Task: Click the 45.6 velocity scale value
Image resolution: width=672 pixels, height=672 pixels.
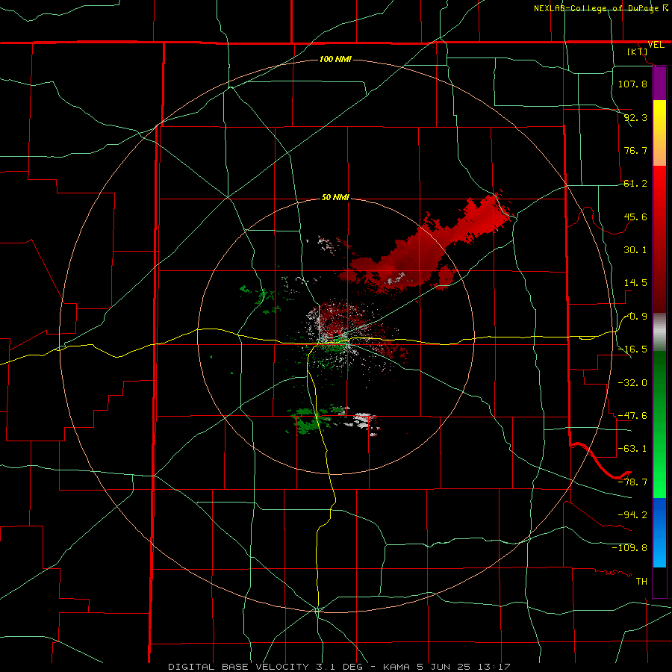Action: [x=635, y=217]
